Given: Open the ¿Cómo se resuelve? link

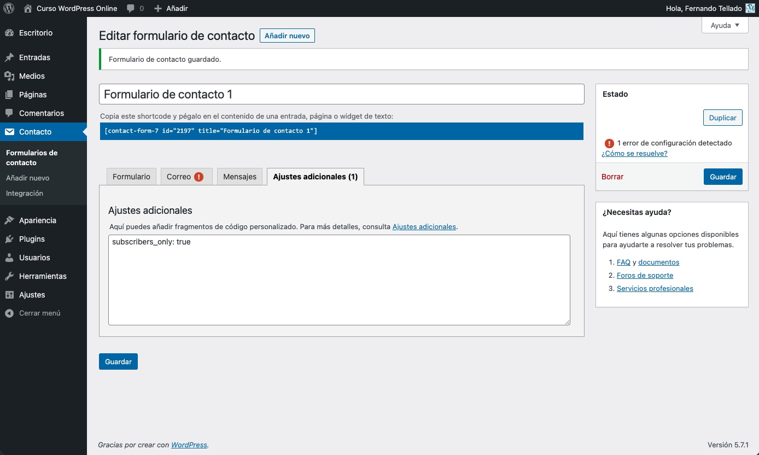Looking at the screenshot, I should pos(634,154).
